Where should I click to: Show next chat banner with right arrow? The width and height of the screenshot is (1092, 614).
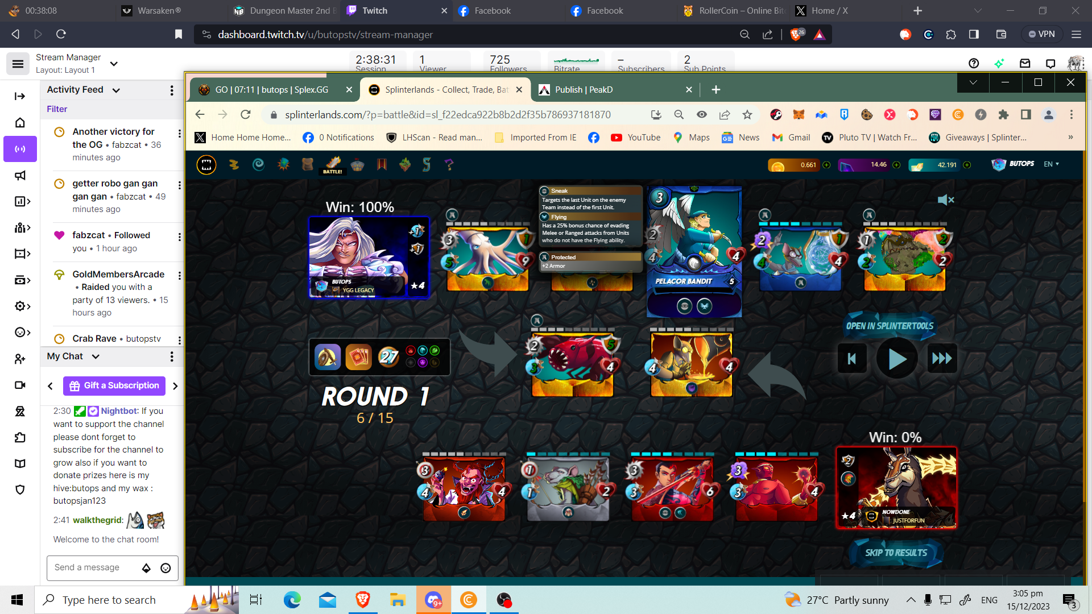175,386
